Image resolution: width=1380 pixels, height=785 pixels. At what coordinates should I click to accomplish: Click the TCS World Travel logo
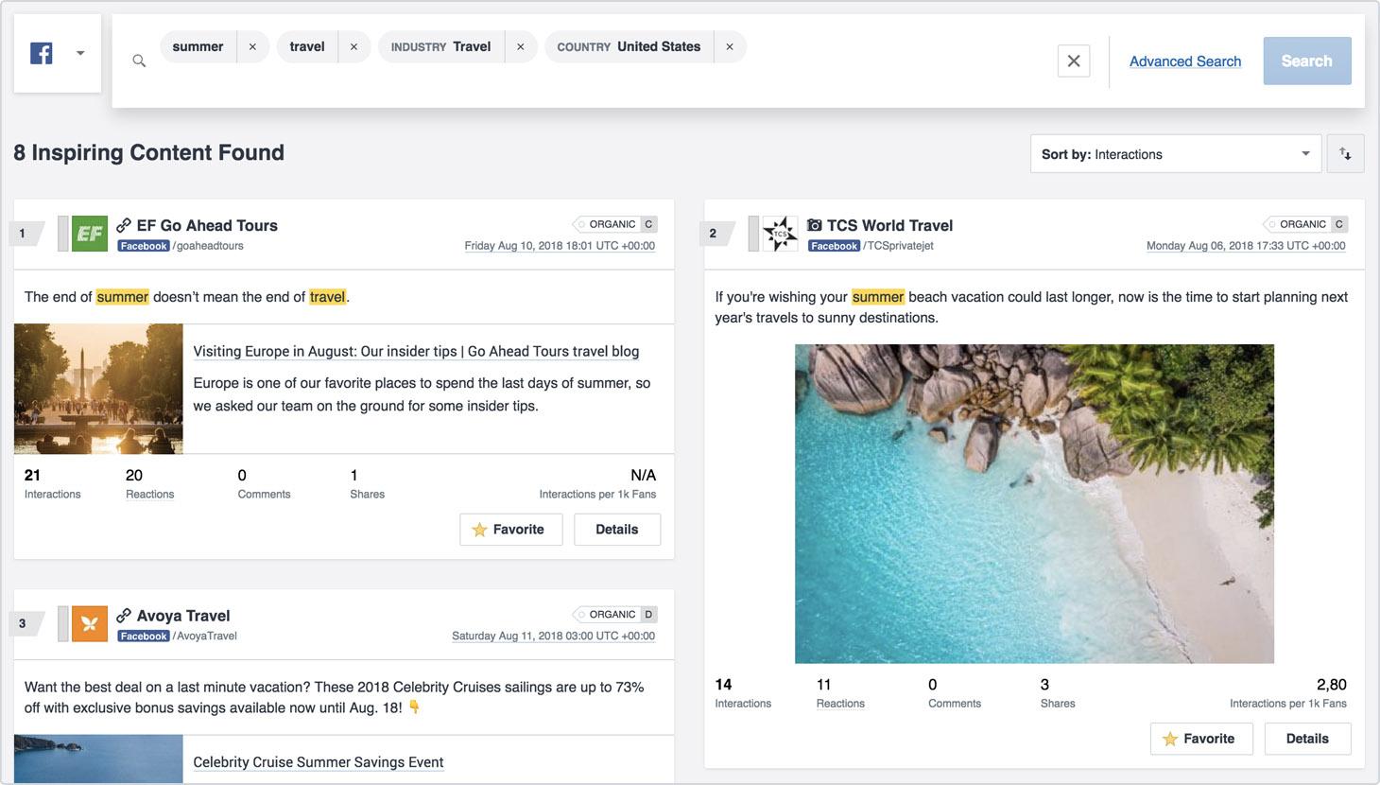780,234
